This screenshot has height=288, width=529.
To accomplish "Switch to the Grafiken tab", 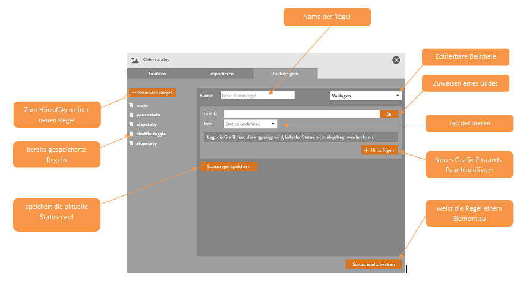I will coord(158,74).
